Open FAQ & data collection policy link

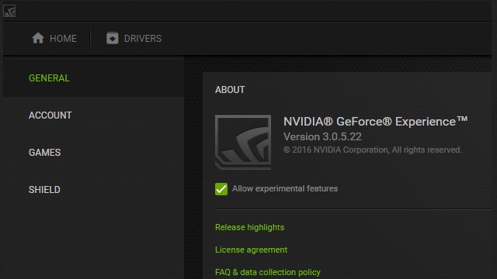tap(267, 272)
